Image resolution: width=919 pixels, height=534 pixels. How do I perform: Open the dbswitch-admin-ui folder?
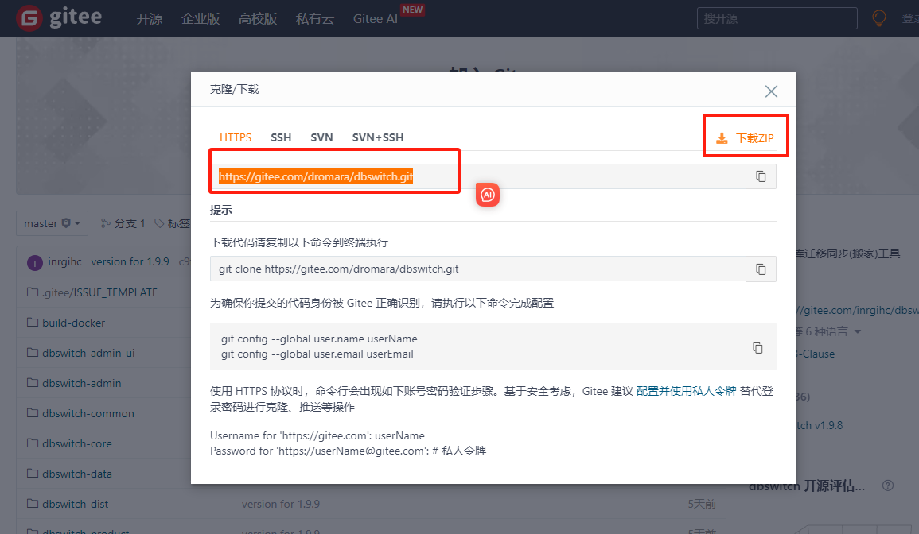click(x=88, y=353)
